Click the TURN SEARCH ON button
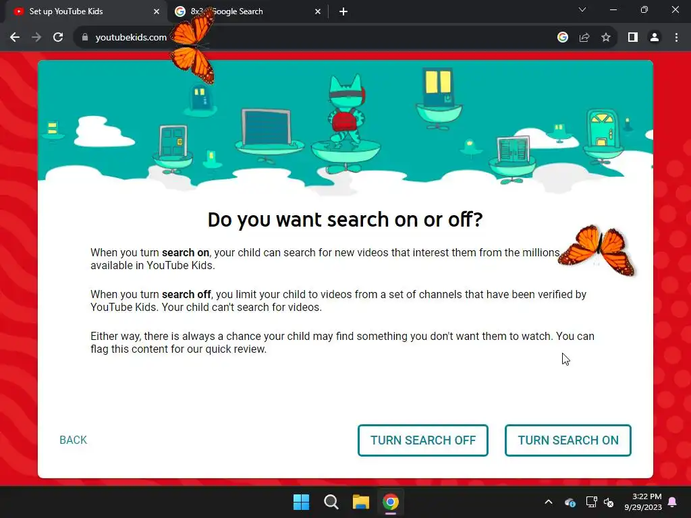 [x=568, y=440]
